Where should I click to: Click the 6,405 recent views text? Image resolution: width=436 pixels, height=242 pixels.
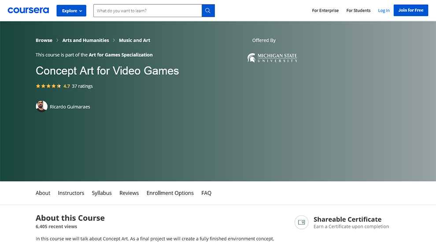56,227
